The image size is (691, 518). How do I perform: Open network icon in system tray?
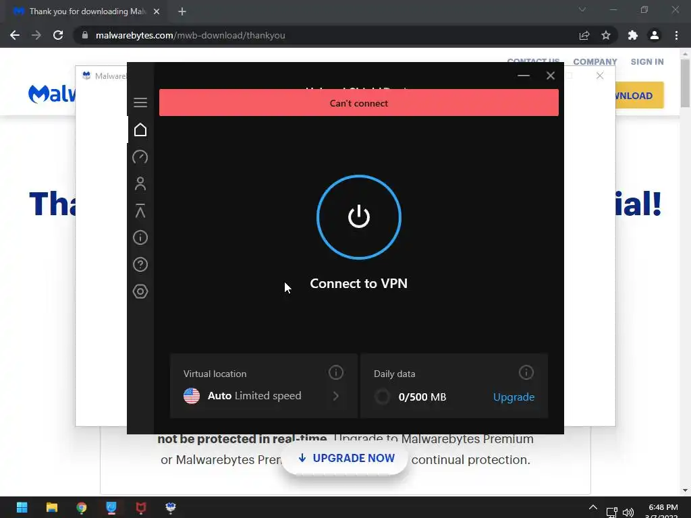pos(611,512)
